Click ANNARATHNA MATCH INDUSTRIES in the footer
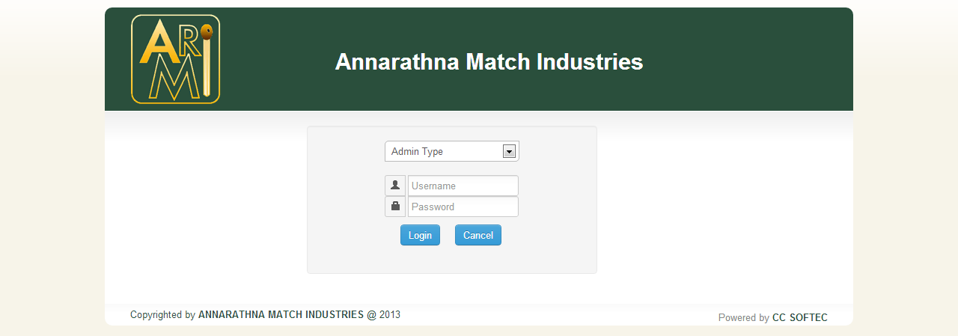Screen dimensions: 958x336 pyautogui.click(x=281, y=315)
